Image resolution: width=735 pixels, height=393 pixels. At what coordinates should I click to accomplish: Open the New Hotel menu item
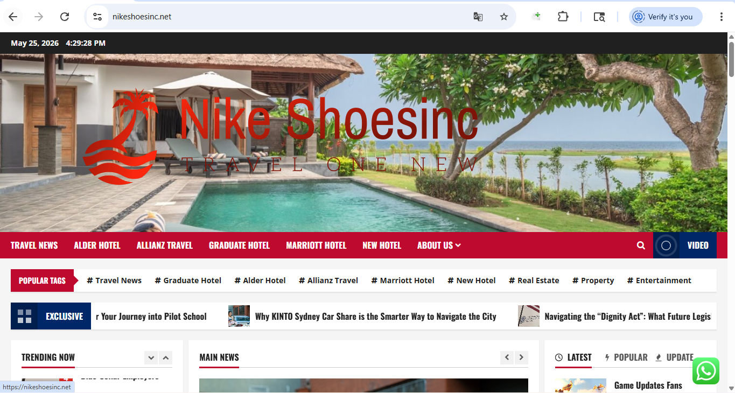click(x=382, y=245)
